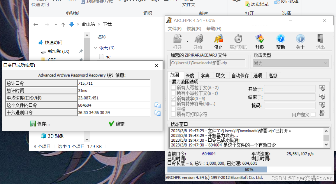This screenshot has height=184, width=336.
Task: Select 新加卷 (D:) in navigation pane
Action: [x=58, y=51]
